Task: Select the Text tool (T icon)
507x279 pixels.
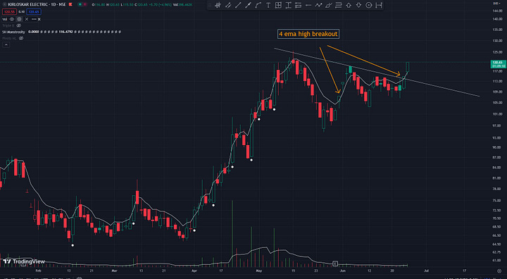Action: 268,5
